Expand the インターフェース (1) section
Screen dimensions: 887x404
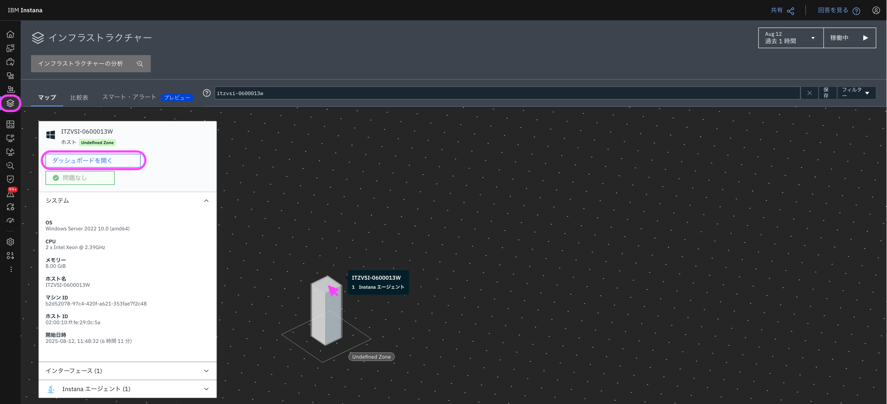(x=206, y=371)
